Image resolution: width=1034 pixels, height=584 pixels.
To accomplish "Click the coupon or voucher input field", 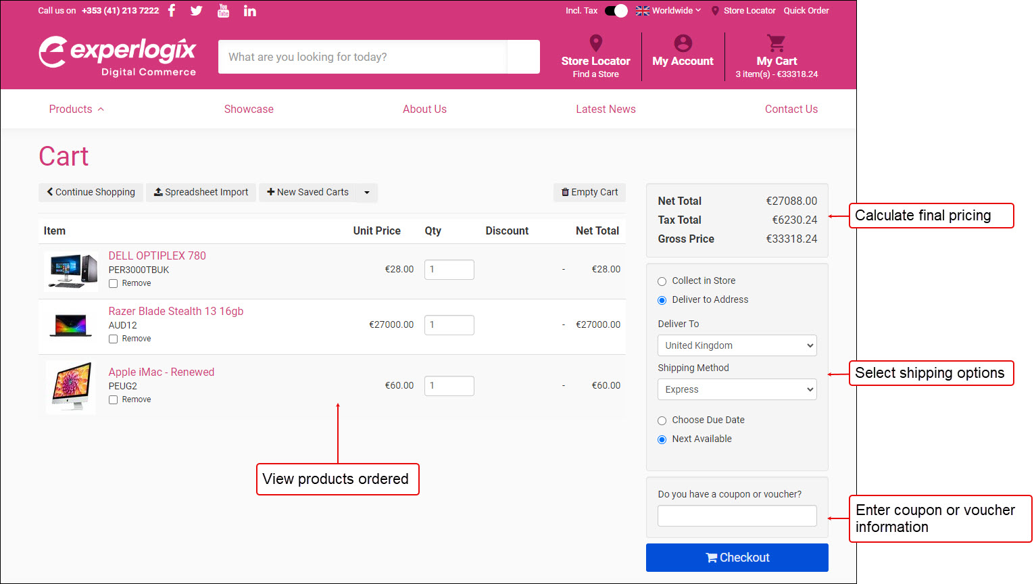I will click(736, 515).
